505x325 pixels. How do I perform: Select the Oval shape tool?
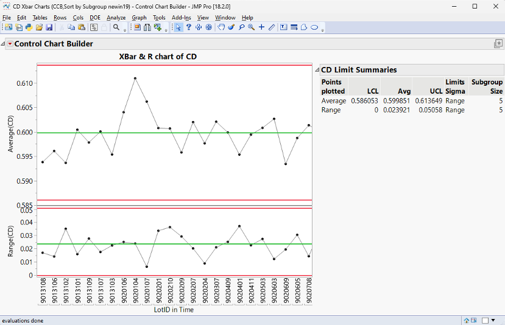point(314,27)
